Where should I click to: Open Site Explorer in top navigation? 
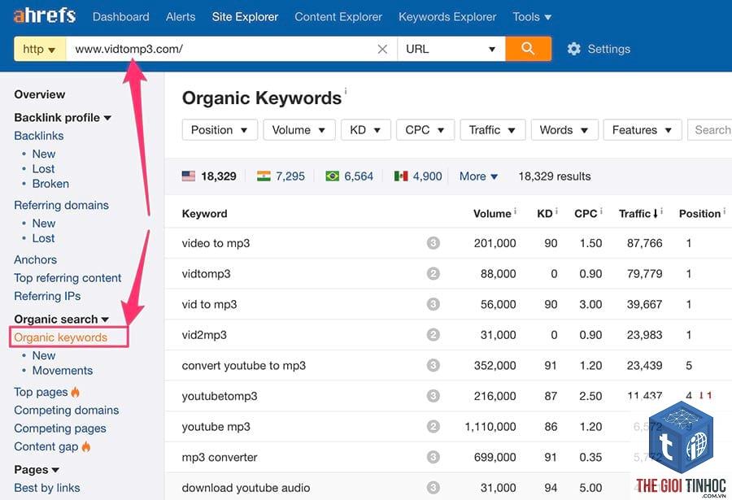click(245, 17)
